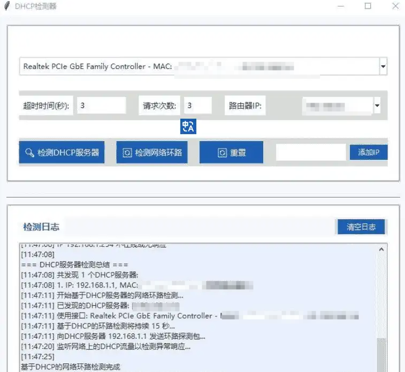The height and width of the screenshot is (372, 405).
Task: Click the DHCP服务器检测总结 log line
Action: [x=74, y=265]
